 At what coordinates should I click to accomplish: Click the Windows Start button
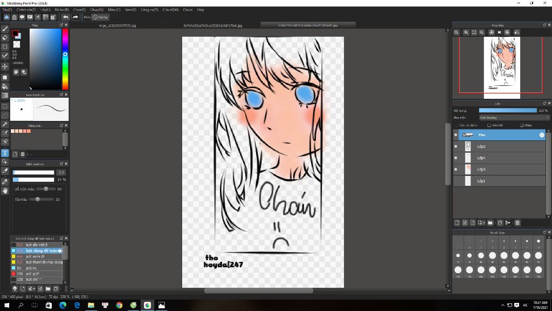[x=6, y=305]
